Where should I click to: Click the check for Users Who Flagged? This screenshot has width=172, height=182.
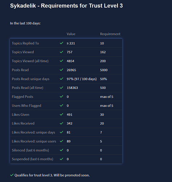click(61, 106)
